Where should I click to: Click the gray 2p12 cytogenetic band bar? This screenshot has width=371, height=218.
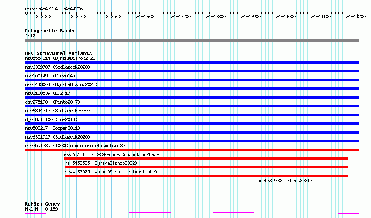coord(192,40)
